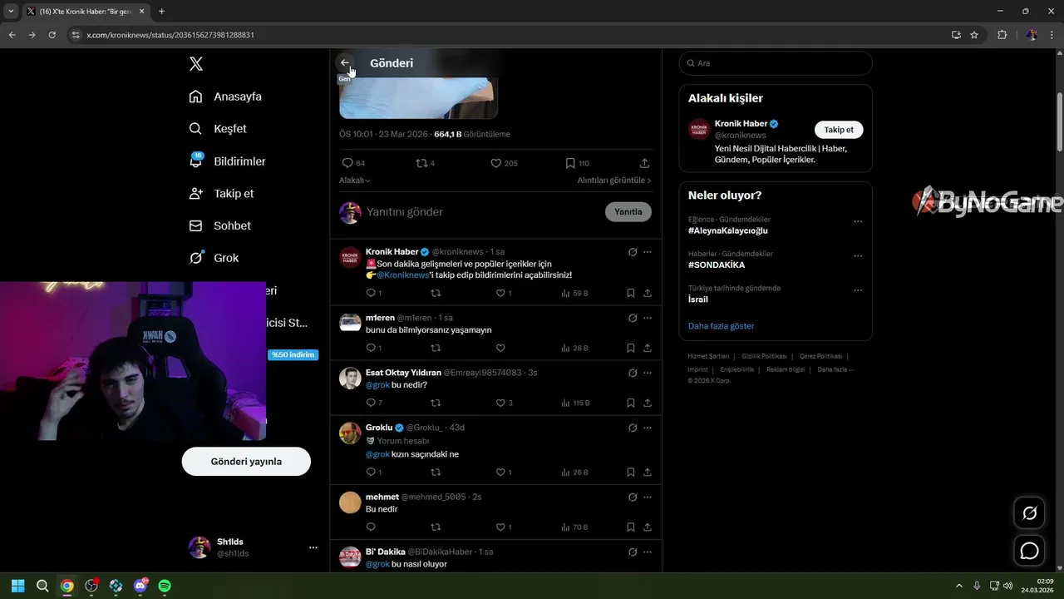Bookmark the m1eren reply
Screen dimensions: 1064x599
[x=631, y=348]
